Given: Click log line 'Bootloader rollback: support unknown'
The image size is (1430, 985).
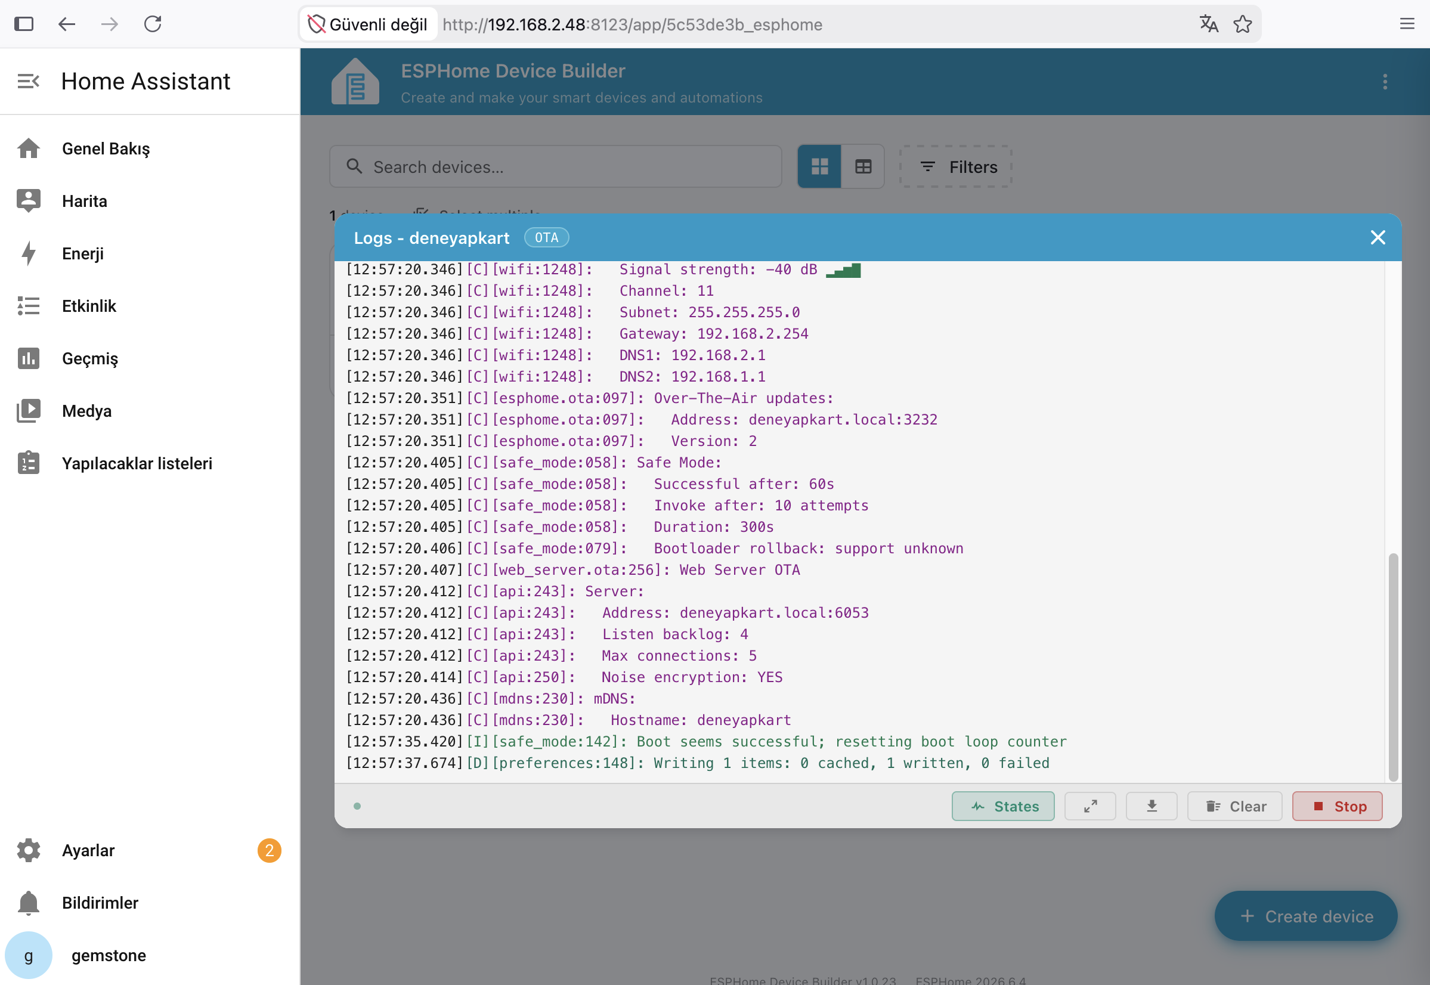Looking at the screenshot, I should [x=654, y=549].
